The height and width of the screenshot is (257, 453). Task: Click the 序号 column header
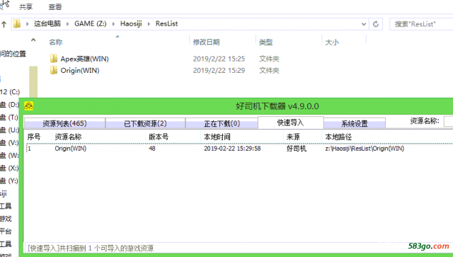34,137
